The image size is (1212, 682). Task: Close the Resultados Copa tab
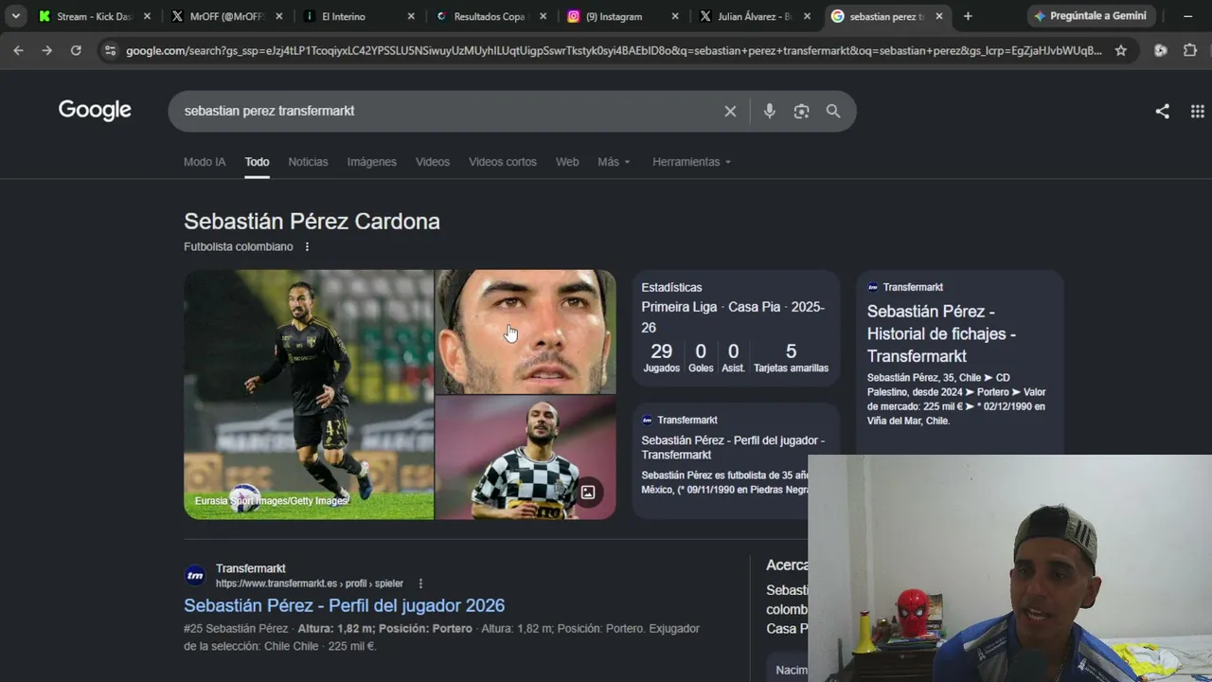coord(543,16)
